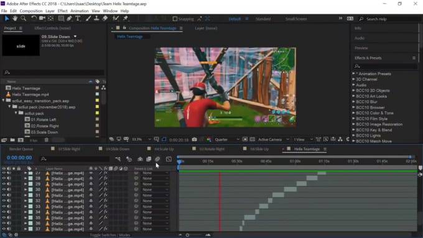This screenshot has height=238, width=423.
Task: Click create new folder icon in Project panel
Action: pyautogui.click(x=12, y=140)
